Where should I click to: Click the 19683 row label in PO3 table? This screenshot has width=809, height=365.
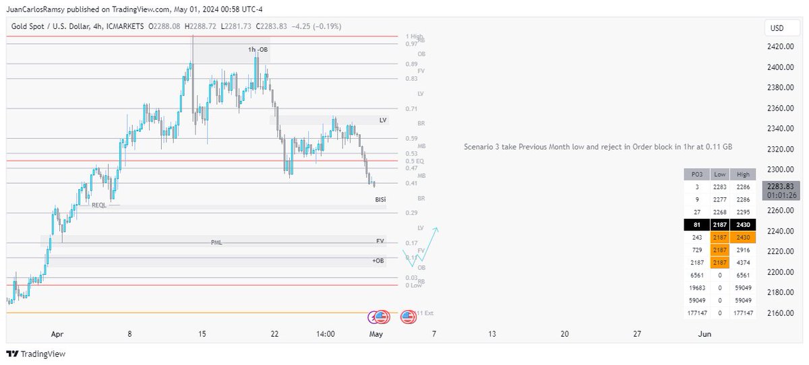697,288
